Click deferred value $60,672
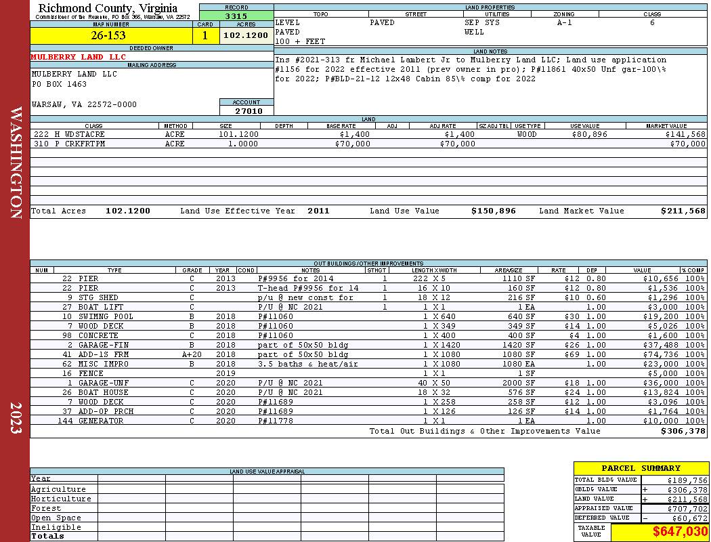 (689, 519)
